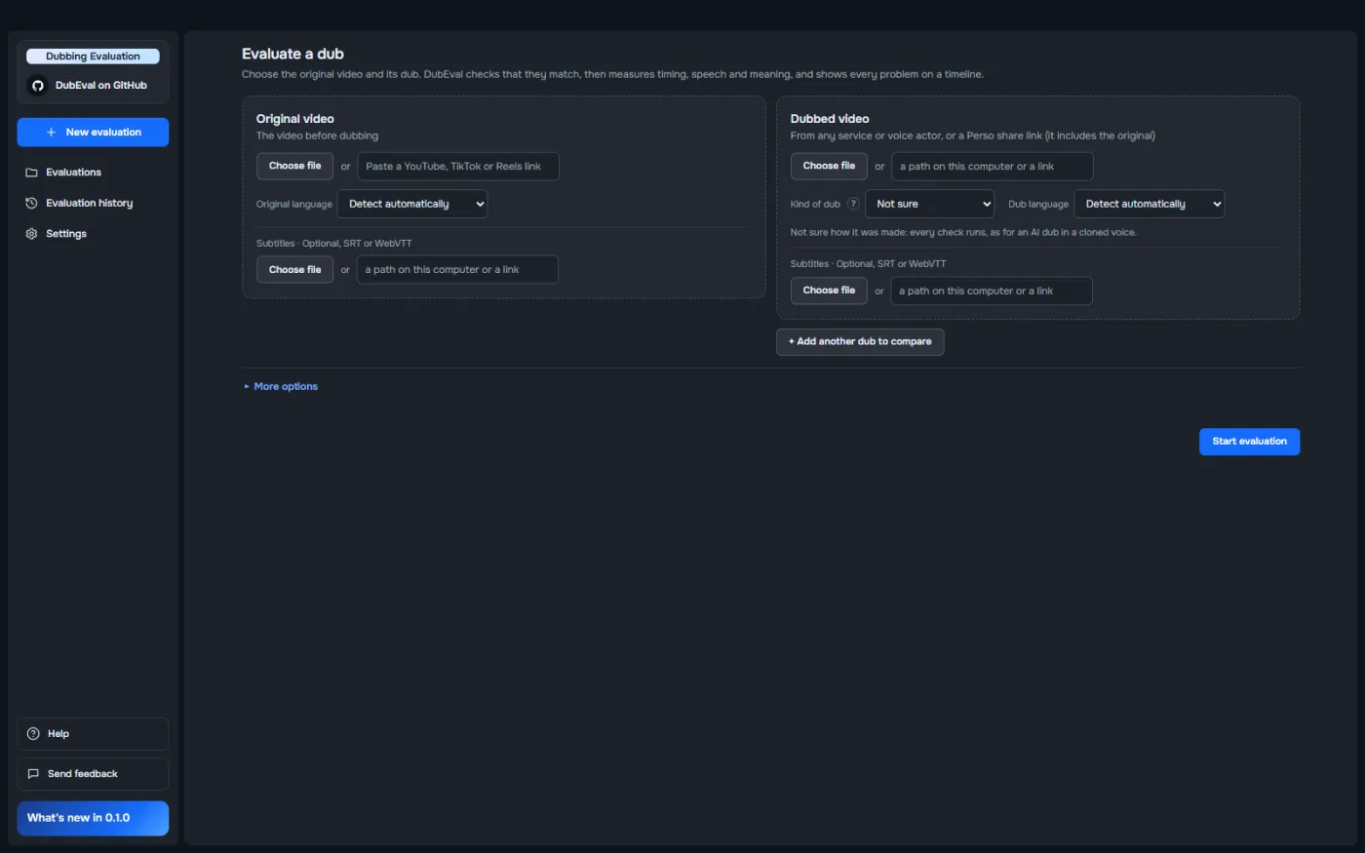
Task: Go to Evaluations in the sidebar
Action: click(93, 173)
